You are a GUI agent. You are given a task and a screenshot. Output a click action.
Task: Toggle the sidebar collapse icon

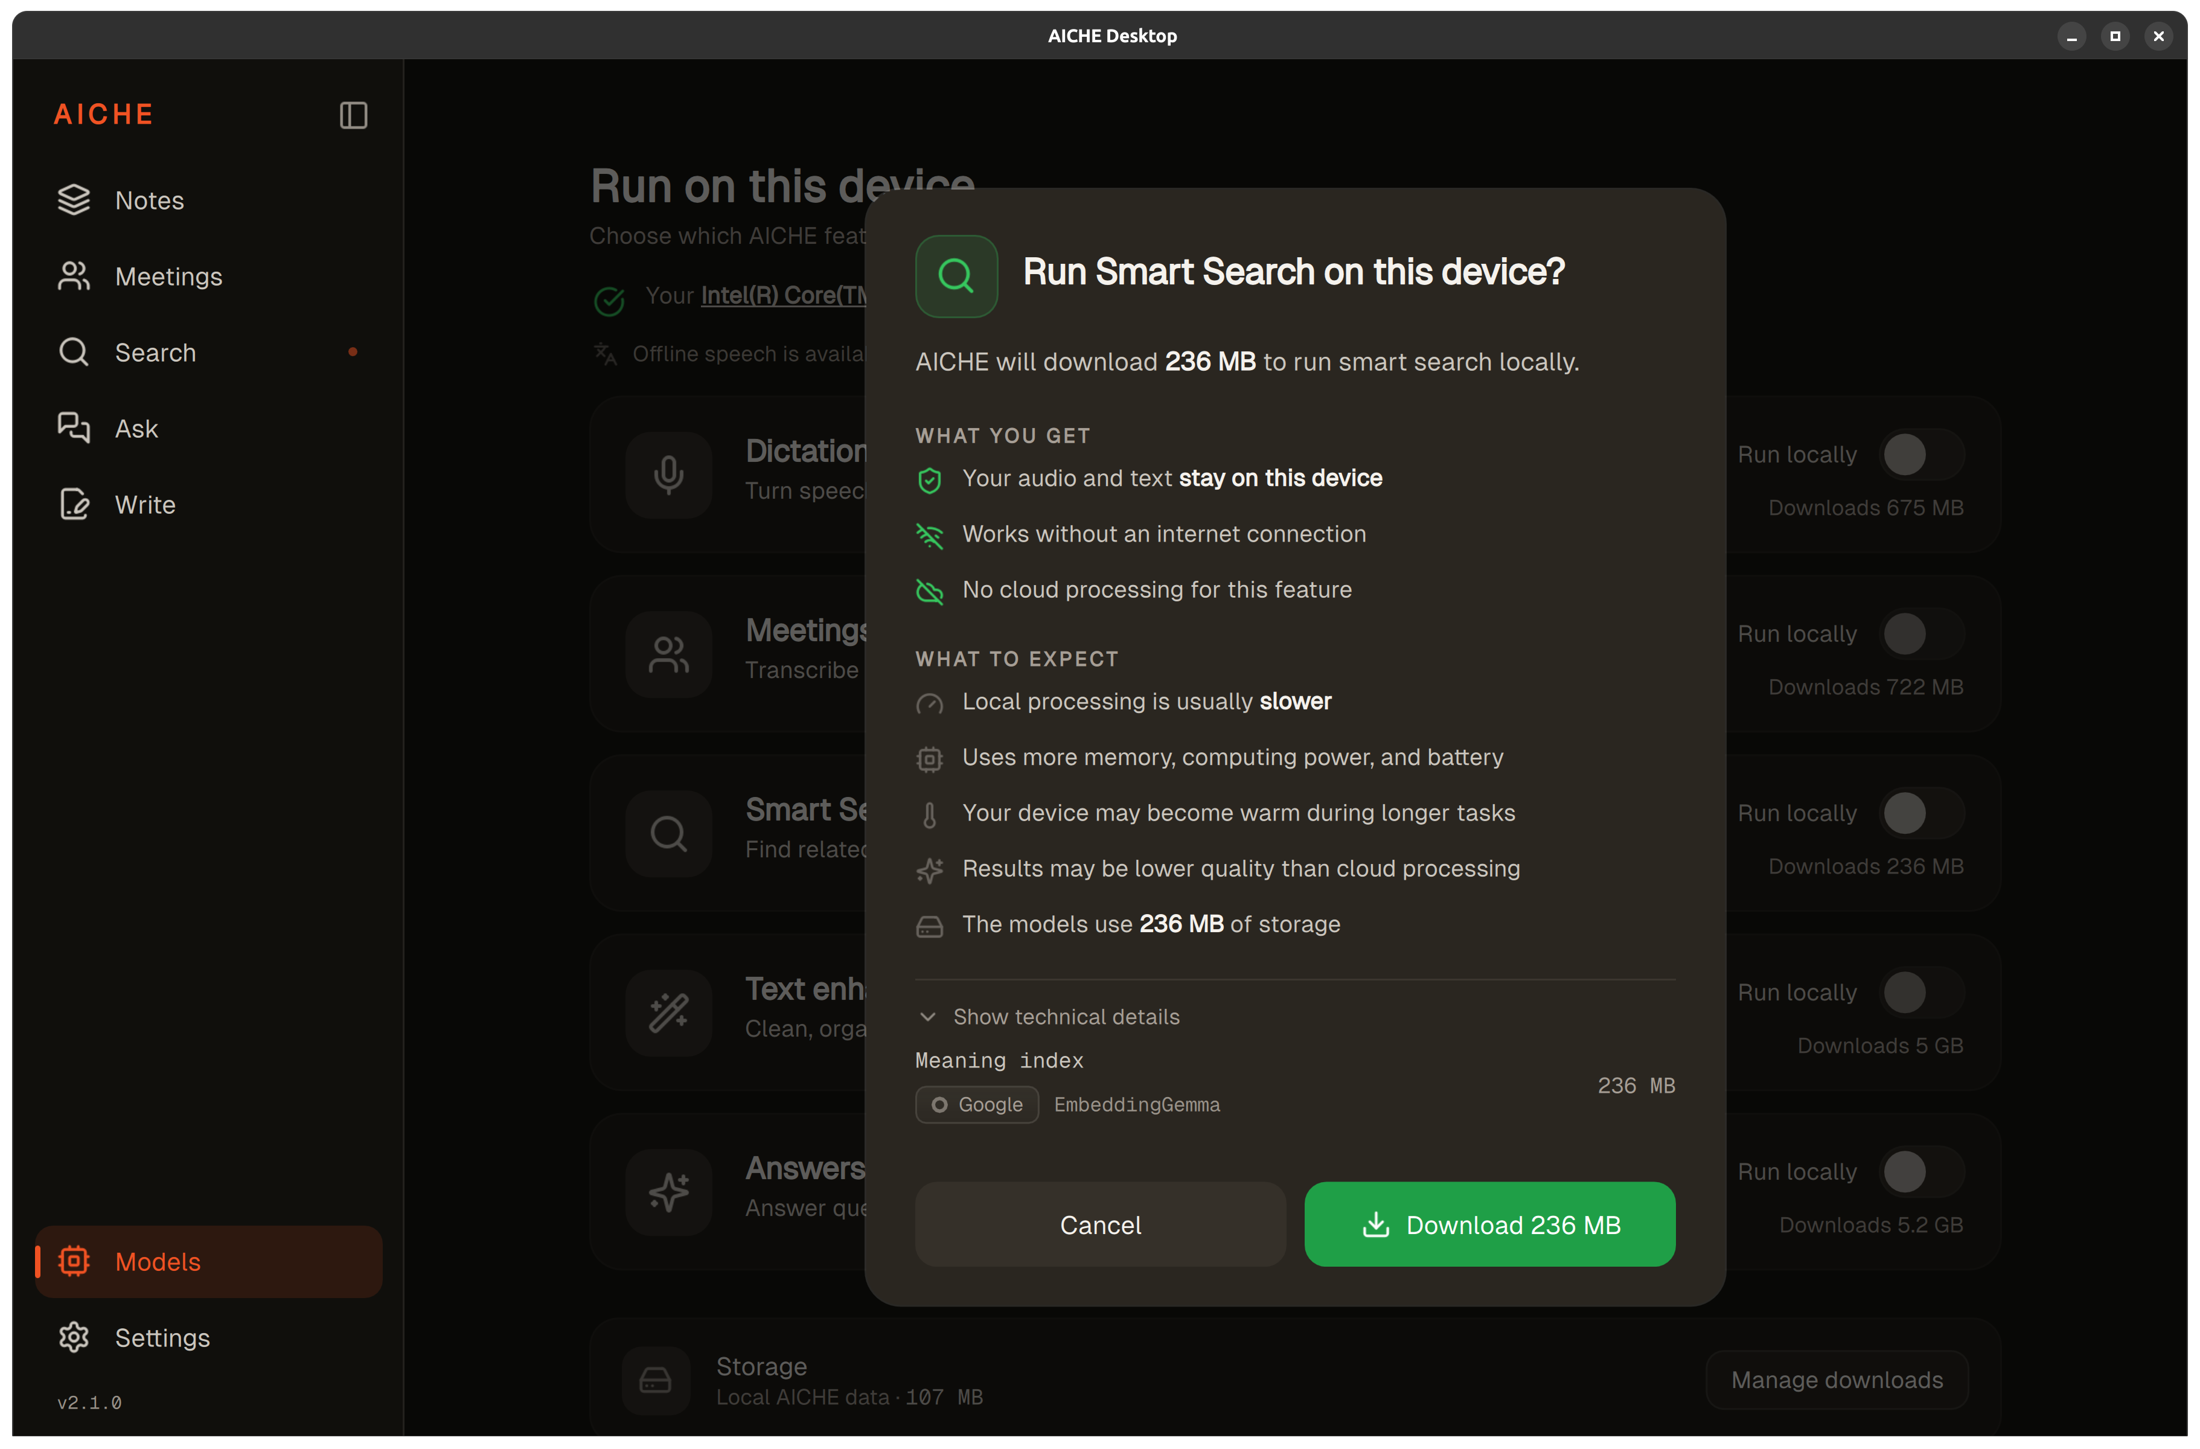353,115
